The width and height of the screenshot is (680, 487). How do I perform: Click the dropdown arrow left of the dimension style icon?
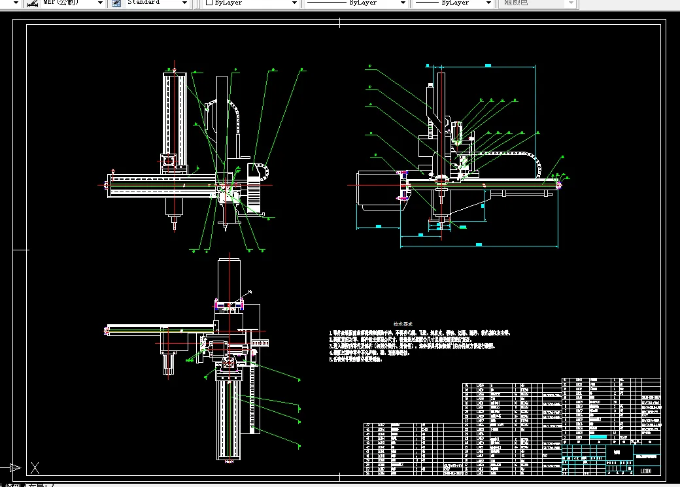(x=16, y=3)
